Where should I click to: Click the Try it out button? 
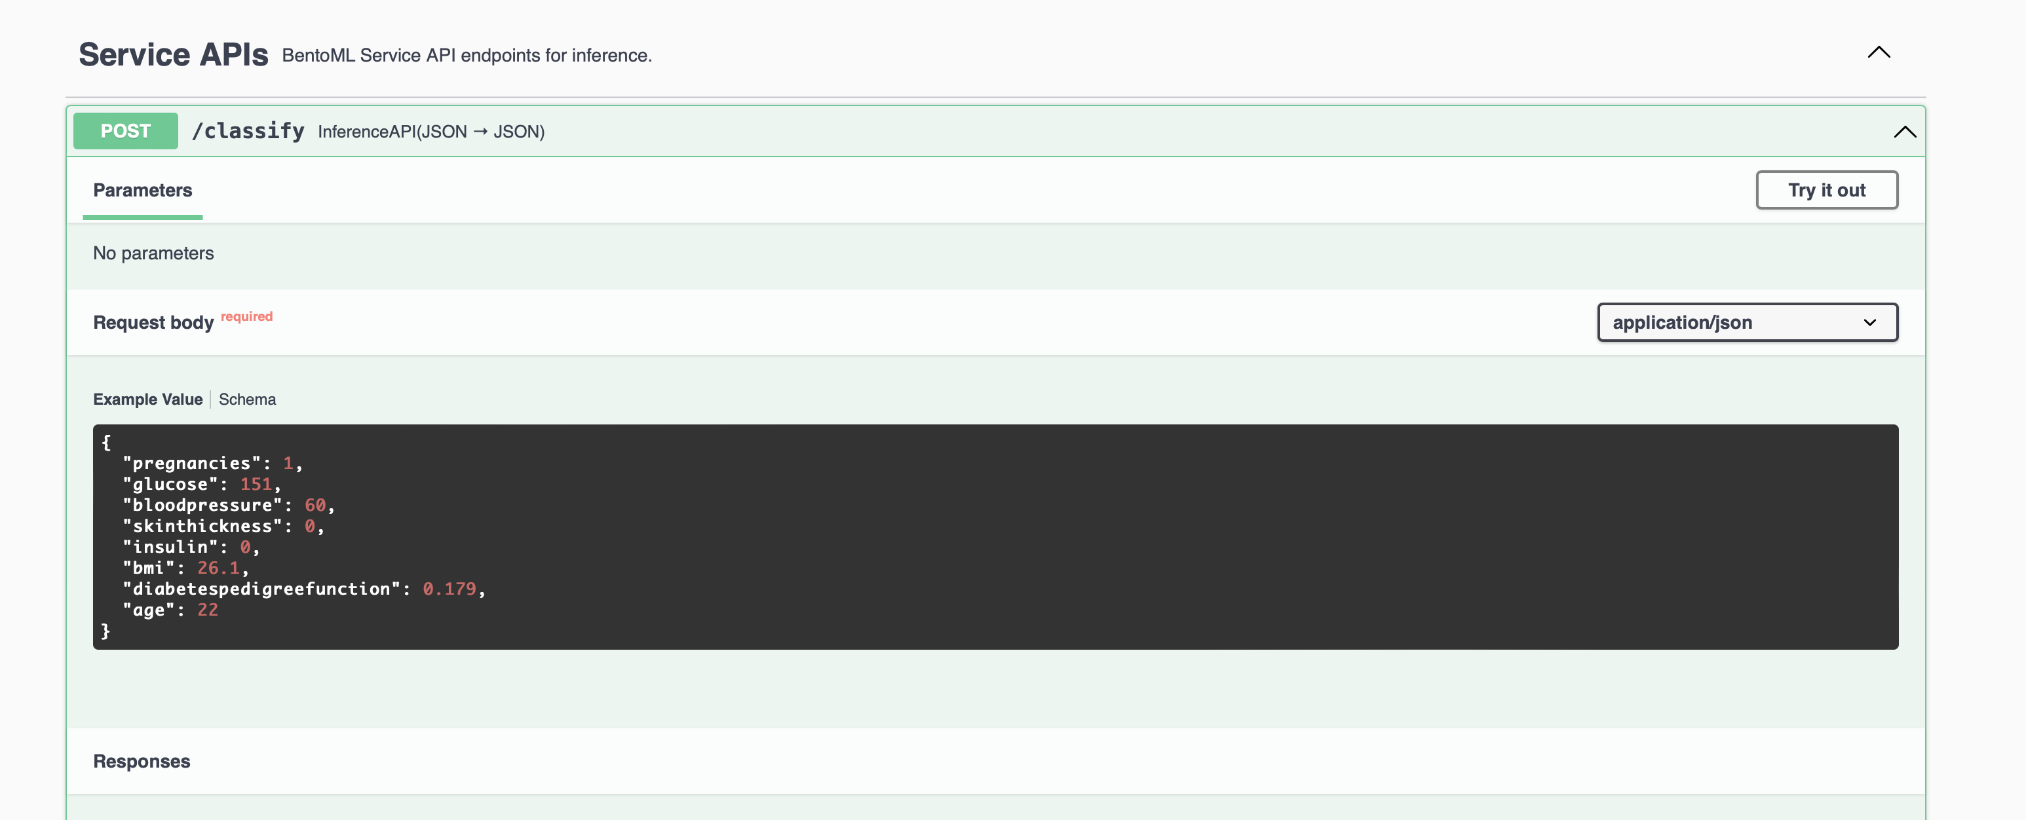tap(1826, 190)
